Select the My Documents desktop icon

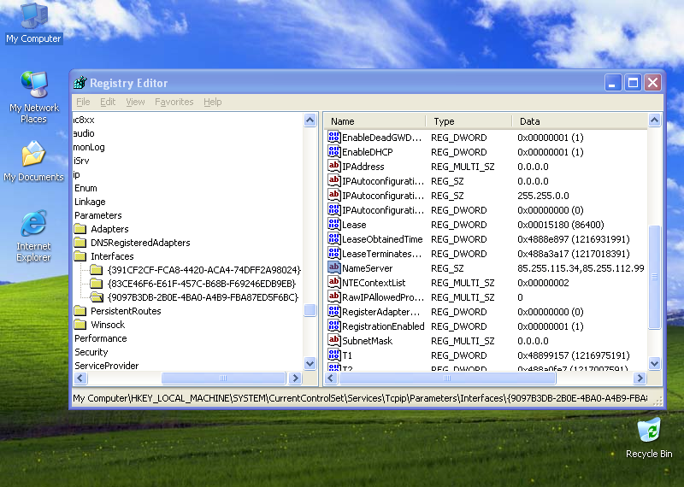click(33, 161)
